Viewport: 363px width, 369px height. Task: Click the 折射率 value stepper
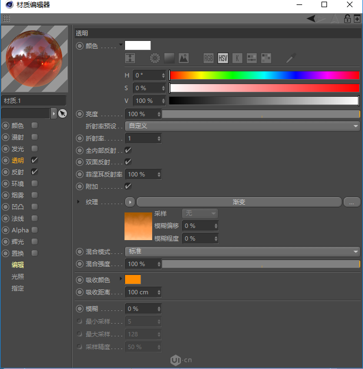pos(159,139)
